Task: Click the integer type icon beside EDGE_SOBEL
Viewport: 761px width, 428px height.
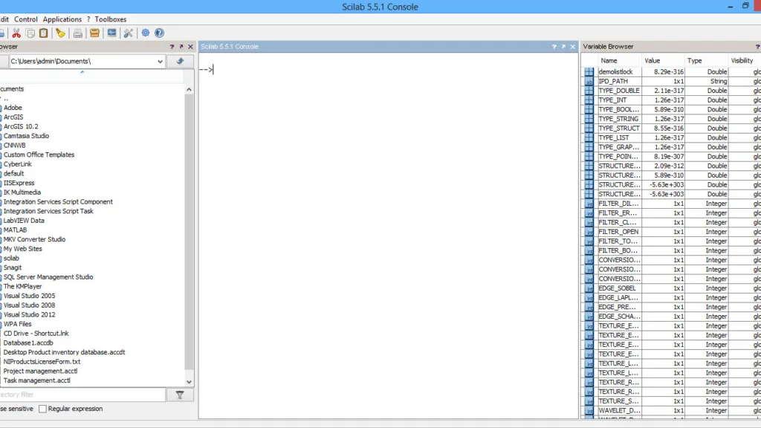Action: [589, 288]
